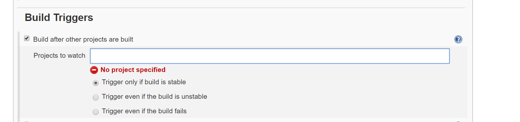Viewport: 520px width, 122px height.
Task: Choose Trigger even if the build is unstable
Action: click(x=96, y=97)
